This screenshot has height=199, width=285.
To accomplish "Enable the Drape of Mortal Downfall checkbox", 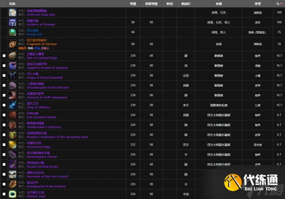I will point(4,76).
